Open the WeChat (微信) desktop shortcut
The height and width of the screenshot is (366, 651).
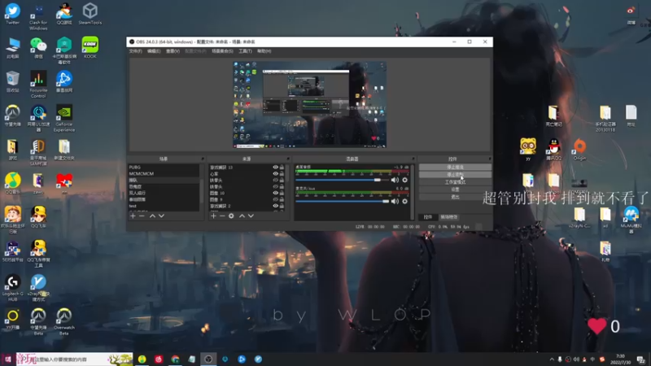pos(38,47)
